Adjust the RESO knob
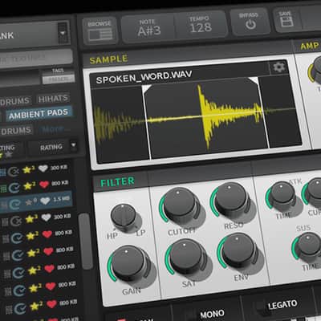Viewport: 321px width, 321px height. click(230, 198)
